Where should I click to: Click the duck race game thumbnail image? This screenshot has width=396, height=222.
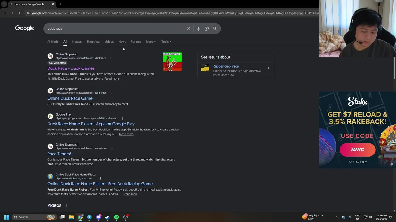(172, 62)
